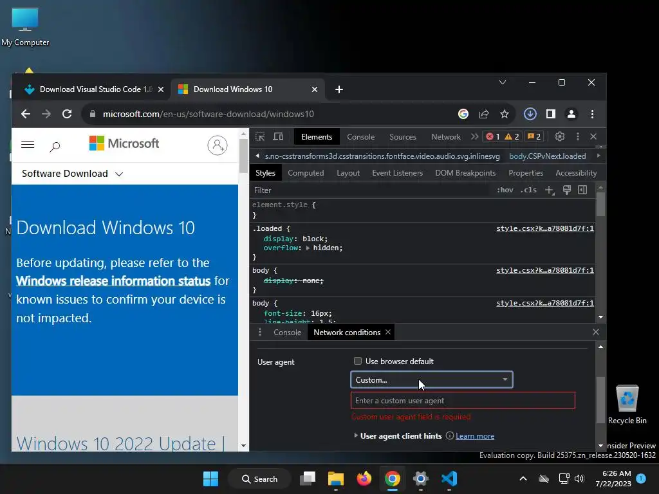Go back to the previous page

[26, 114]
